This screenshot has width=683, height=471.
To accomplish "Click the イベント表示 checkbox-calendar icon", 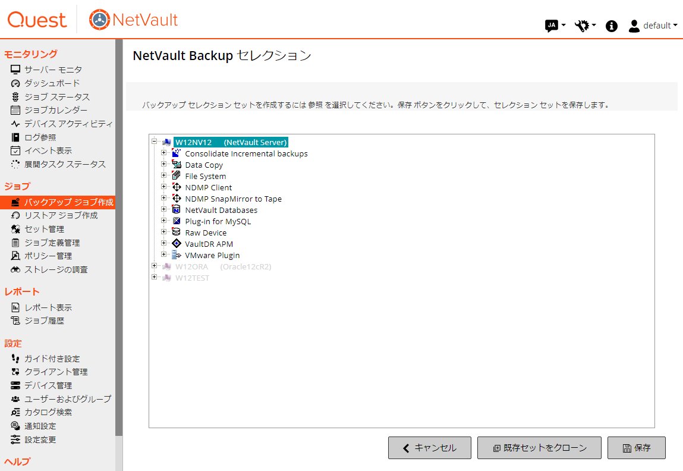I will point(15,150).
